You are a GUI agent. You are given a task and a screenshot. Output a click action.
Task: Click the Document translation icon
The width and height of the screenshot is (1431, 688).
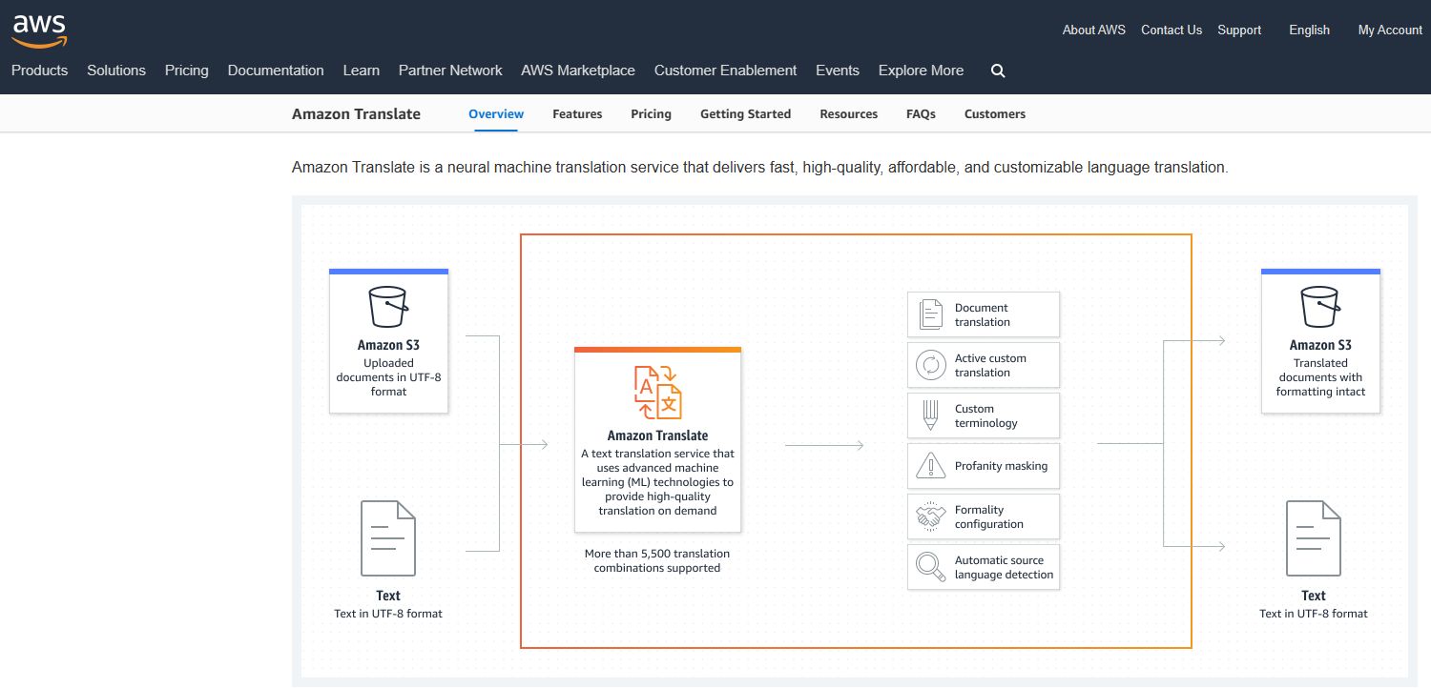coord(930,314)
